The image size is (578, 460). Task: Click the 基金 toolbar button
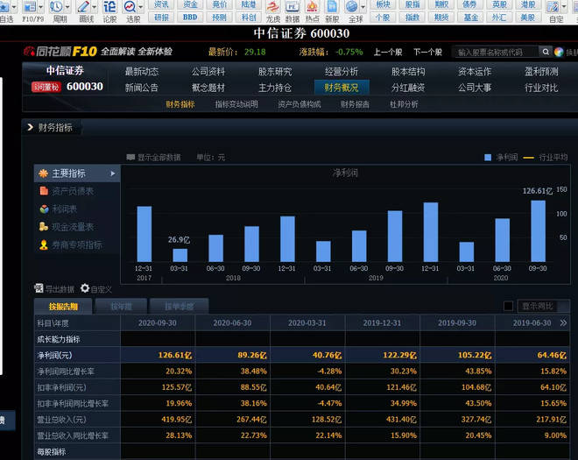coord(470,17)
